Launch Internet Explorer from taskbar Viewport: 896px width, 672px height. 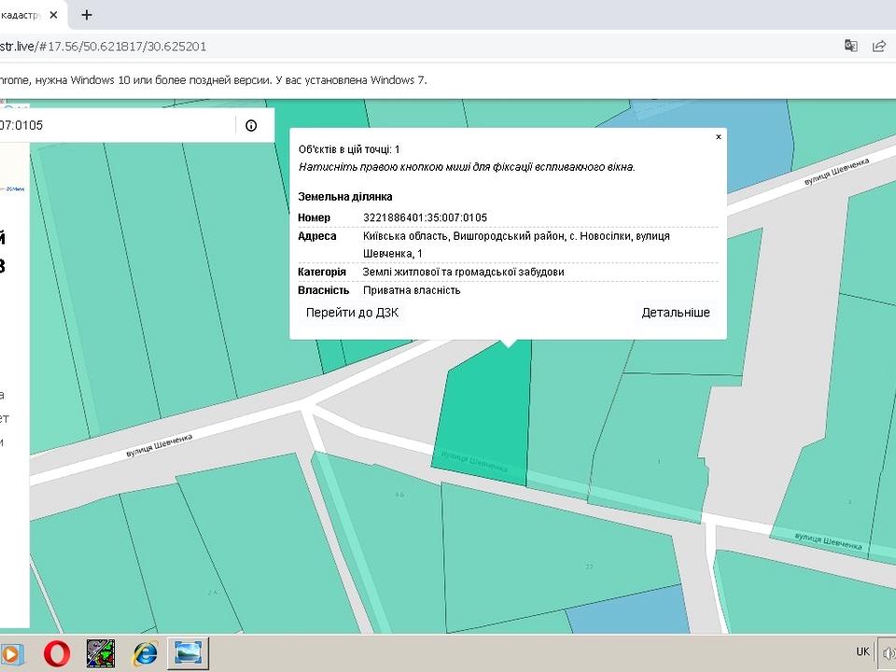pyautogui.click(x=146, y=652)
